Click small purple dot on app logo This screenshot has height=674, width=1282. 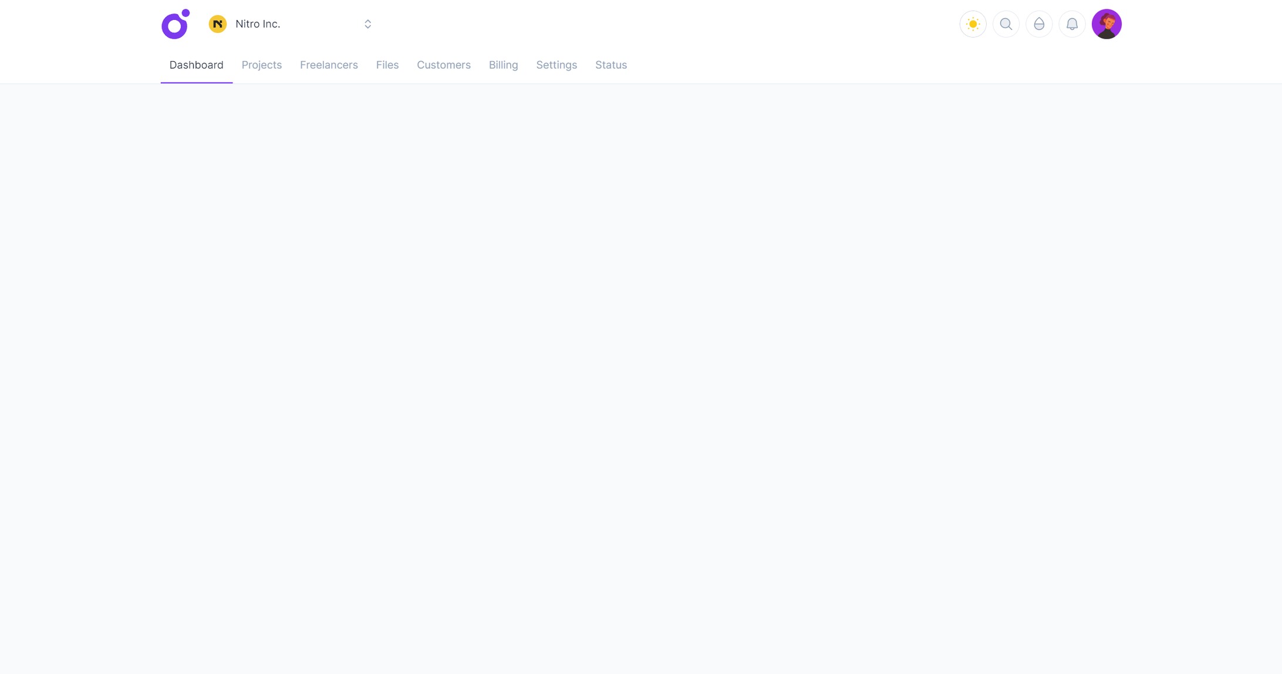(x=185, y=13)
